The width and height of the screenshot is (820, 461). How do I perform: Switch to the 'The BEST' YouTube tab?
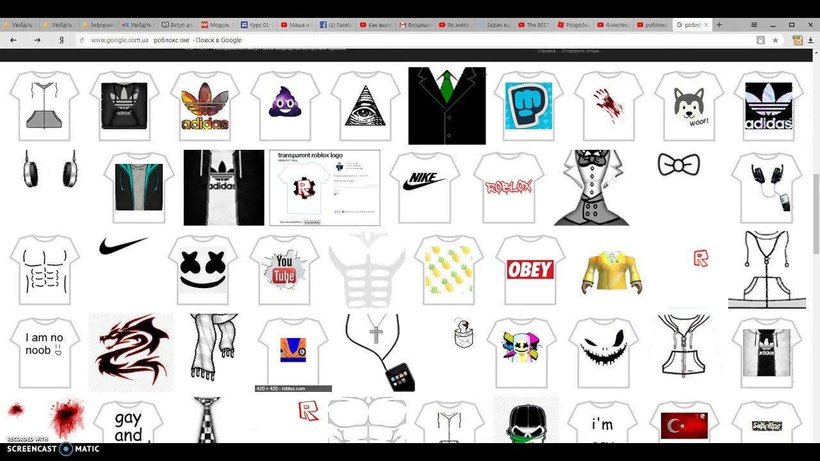click(x=535, y=25)
